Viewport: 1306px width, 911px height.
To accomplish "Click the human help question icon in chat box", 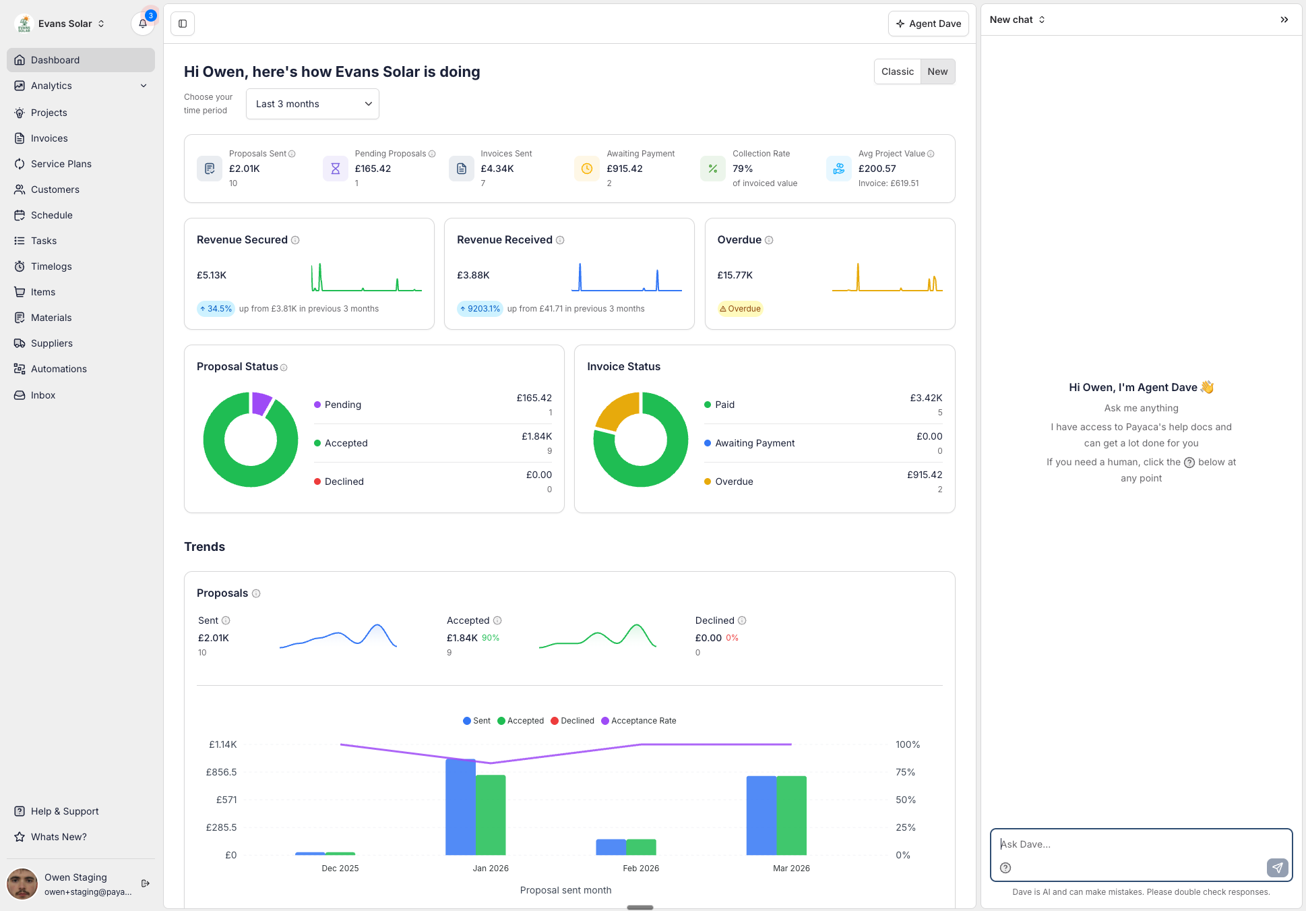I will click(1005, 868).
